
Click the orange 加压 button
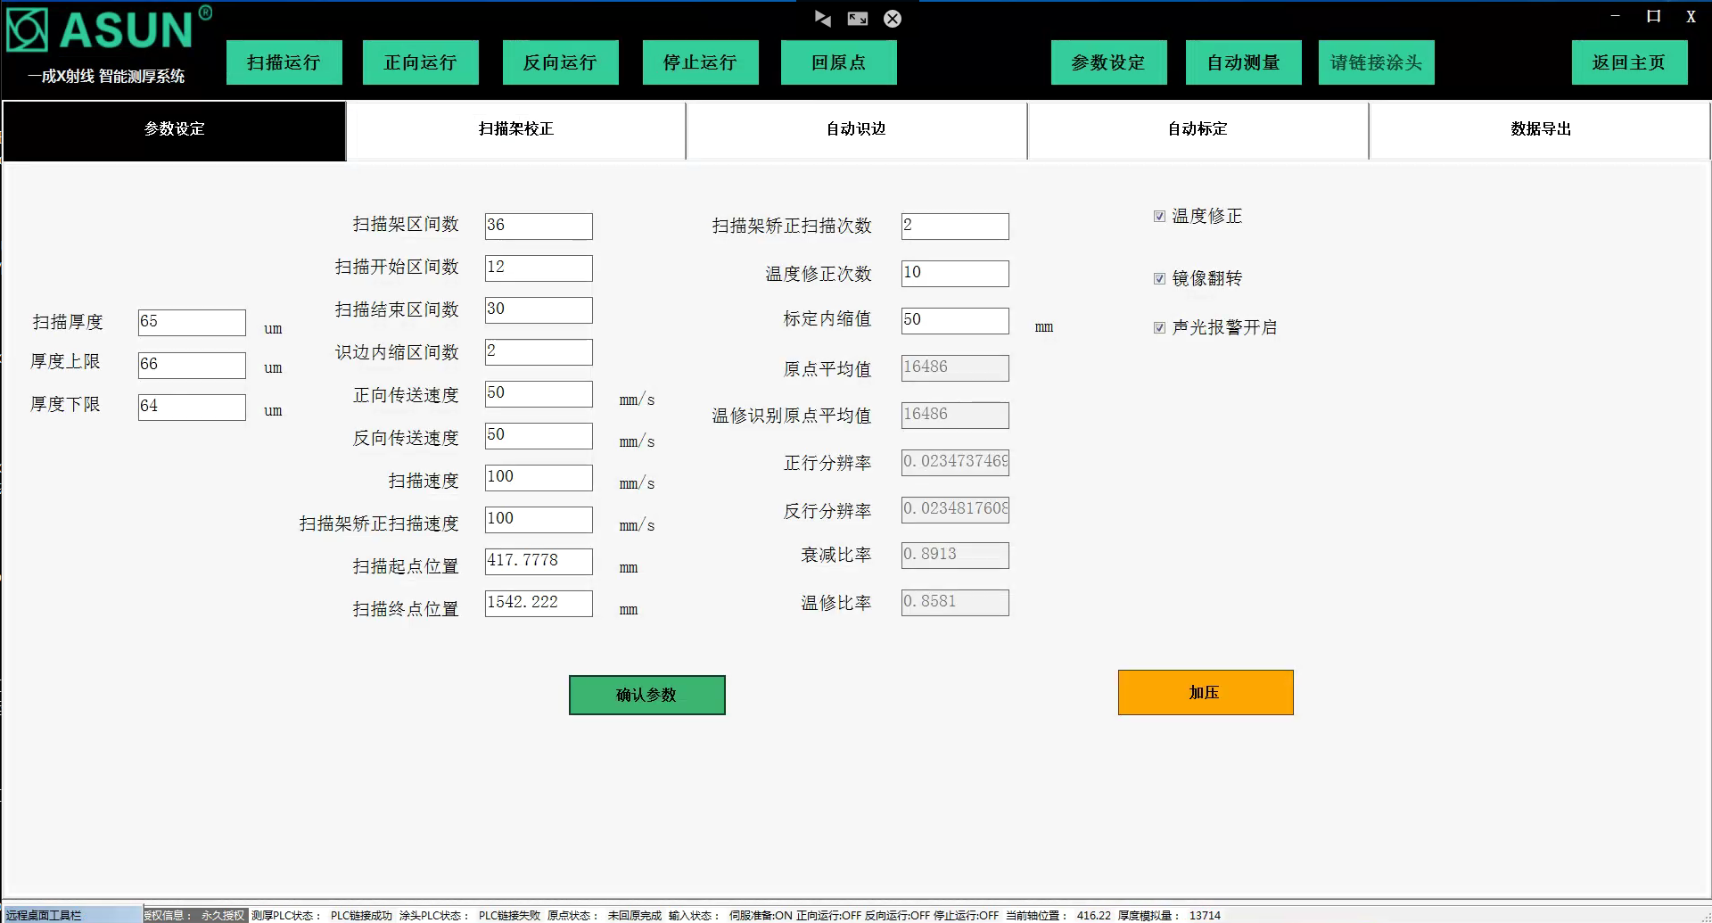click(x=1205, y=693)
